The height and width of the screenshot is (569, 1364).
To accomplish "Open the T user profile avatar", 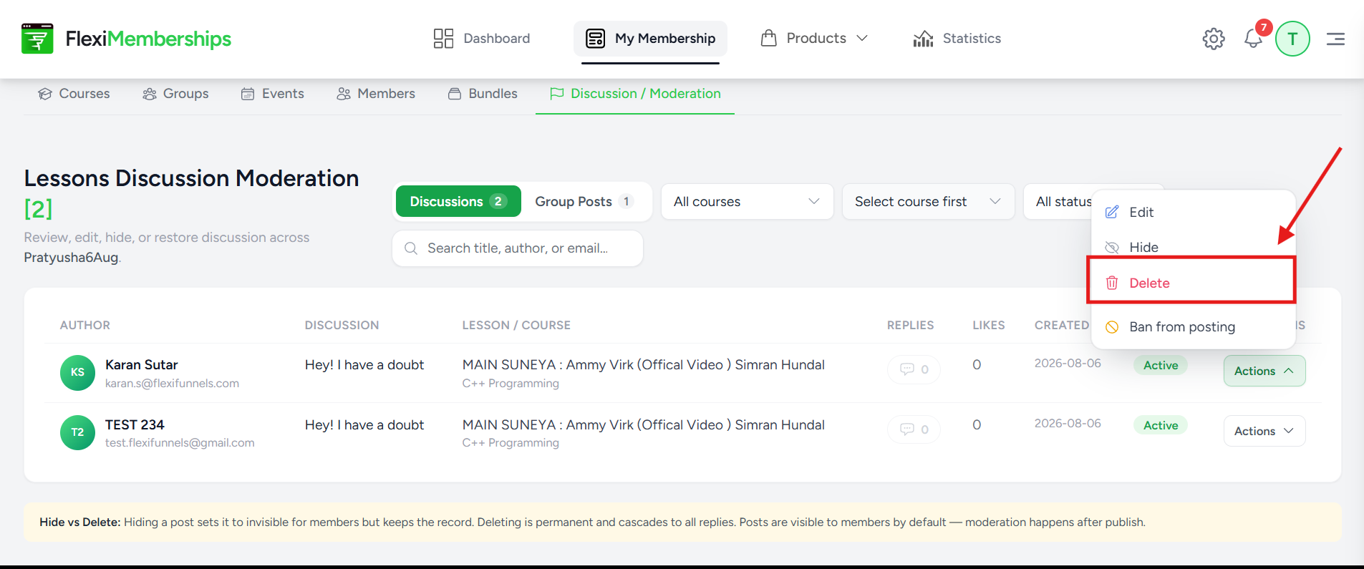I will tap(1292, 39).
